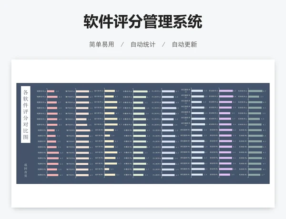Click the 软件评分管理系统 heading
This screenshot has height=219, width=286.
143,21
